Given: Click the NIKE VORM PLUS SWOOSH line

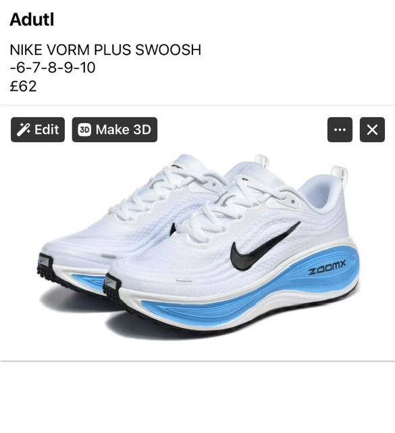Looking at the screenshot, I should coord(105,49).
